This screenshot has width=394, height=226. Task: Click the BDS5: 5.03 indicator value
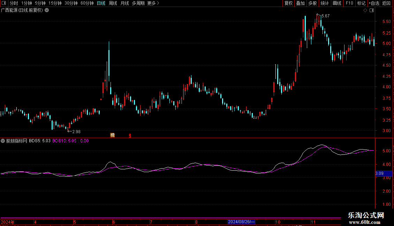tap(40, 141)
